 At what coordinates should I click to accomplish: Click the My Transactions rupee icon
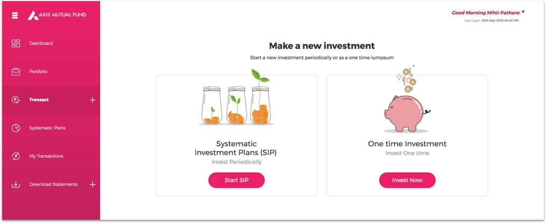(16, 156)
